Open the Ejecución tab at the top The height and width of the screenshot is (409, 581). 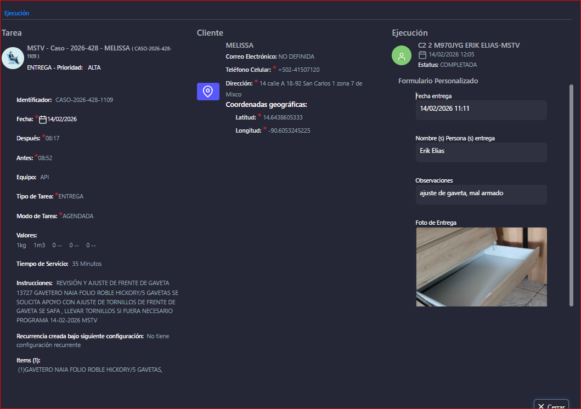coord(16,13)
